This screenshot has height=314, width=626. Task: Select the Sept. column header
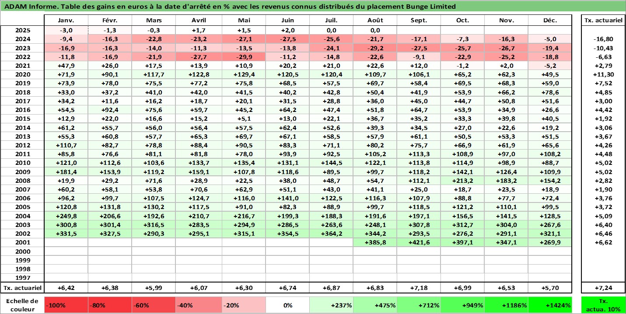(x=419, y=21)
